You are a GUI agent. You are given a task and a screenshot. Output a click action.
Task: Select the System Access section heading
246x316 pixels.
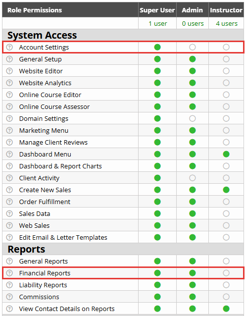pyautogui.click(x=42, y=35)
